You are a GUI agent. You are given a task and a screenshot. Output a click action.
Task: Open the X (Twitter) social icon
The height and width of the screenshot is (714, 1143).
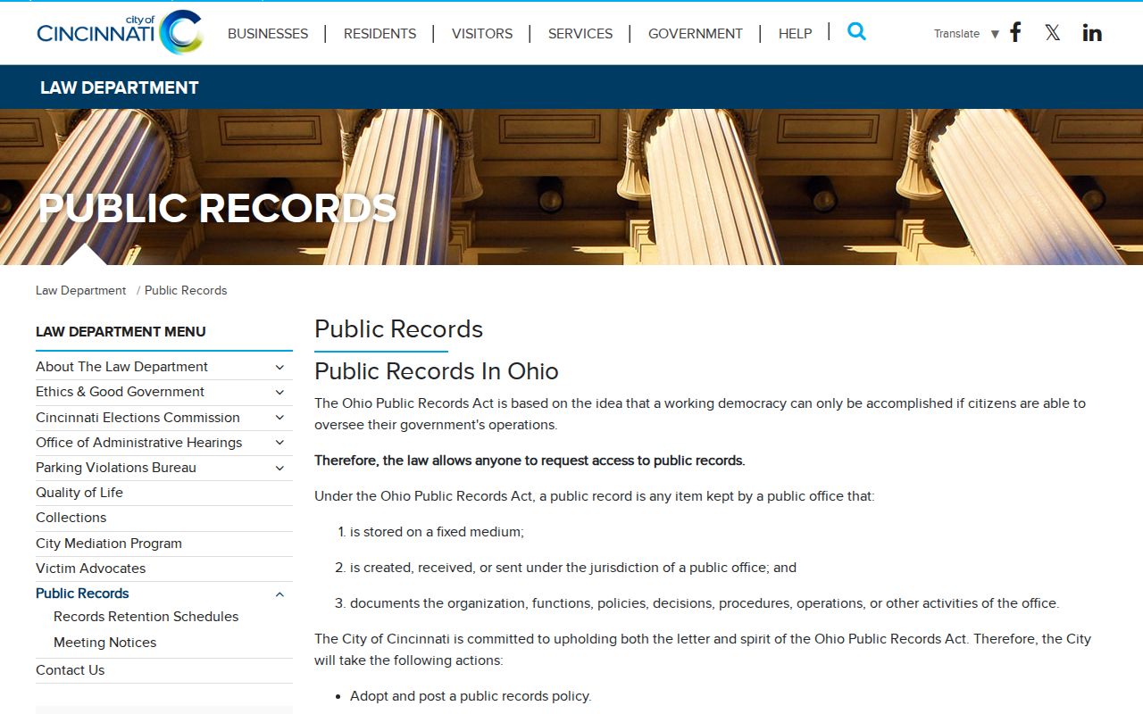click(x=1053, y=33)
